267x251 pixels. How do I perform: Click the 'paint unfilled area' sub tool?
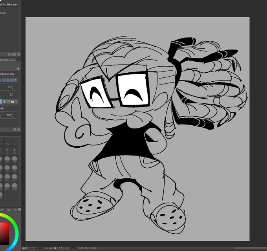click(x=9, y=4)
